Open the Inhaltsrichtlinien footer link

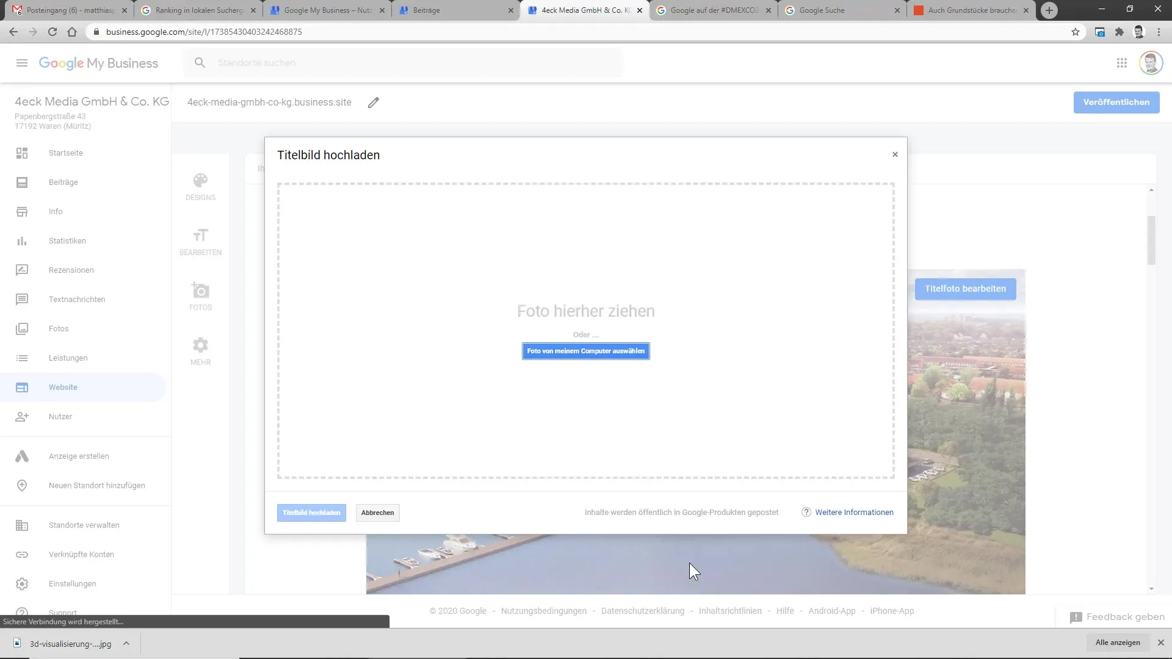[x=730, y=611]
